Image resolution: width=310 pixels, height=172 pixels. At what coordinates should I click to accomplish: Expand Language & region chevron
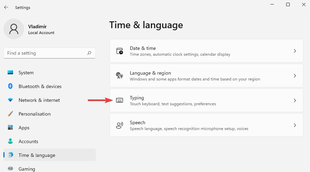294,76
